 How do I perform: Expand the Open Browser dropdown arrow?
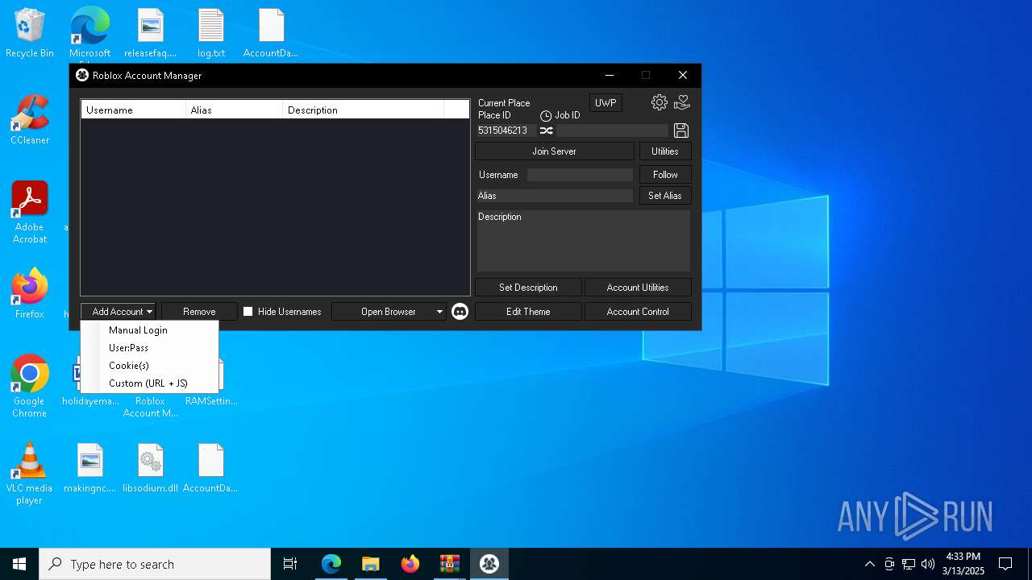coord(439,312)
